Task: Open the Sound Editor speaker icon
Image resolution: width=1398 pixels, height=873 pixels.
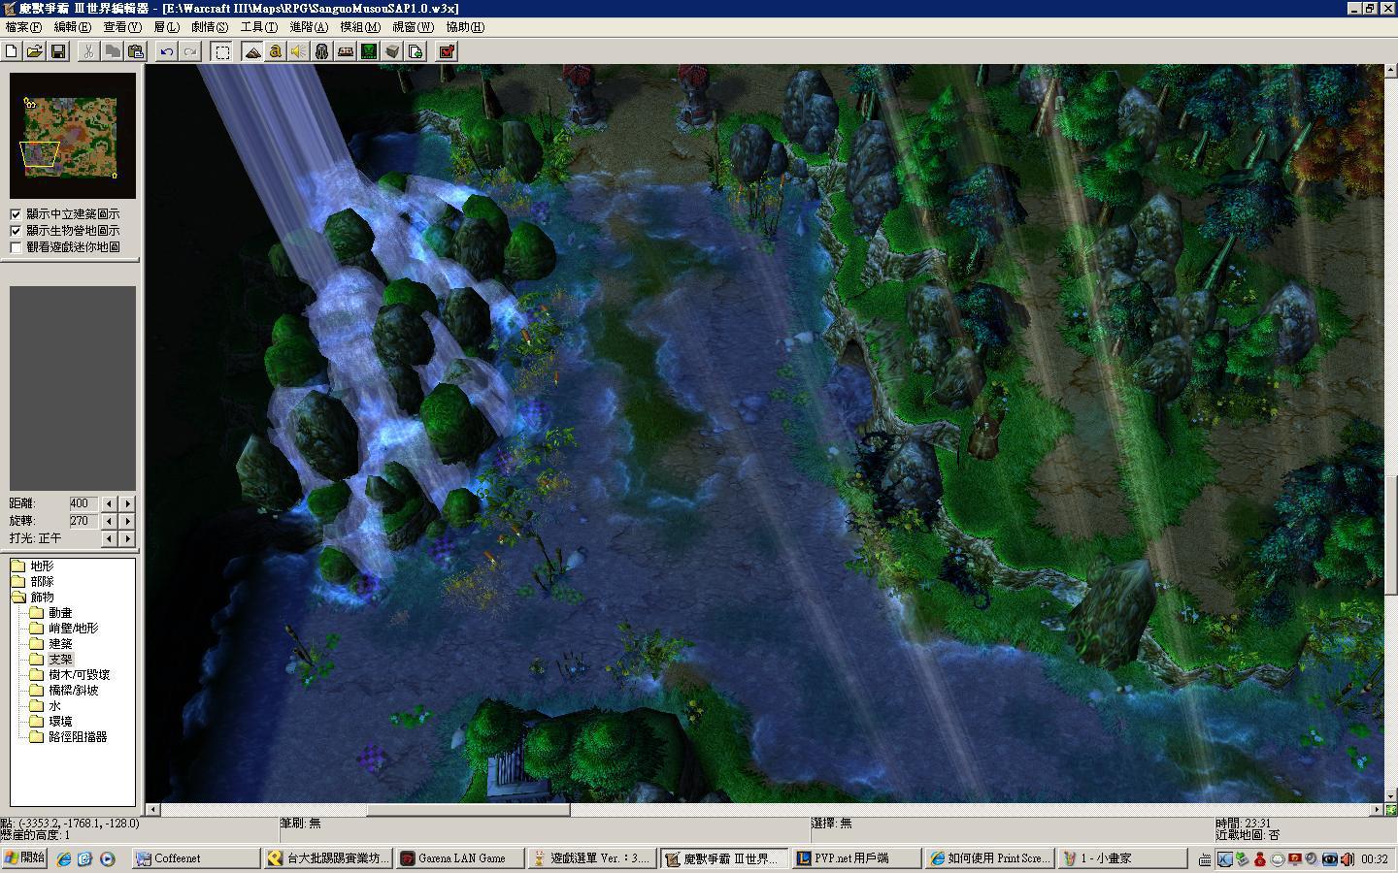Action: pyautogui.click(x=299, y=51)
